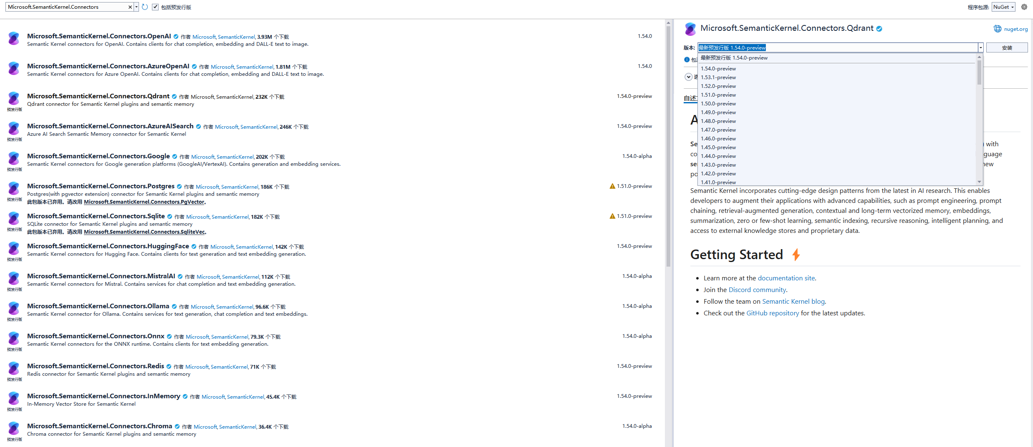Click the Postgres deprecation warning triangle
The width and height of the screenshot is (1033, 447).
[x=612, y=186]
